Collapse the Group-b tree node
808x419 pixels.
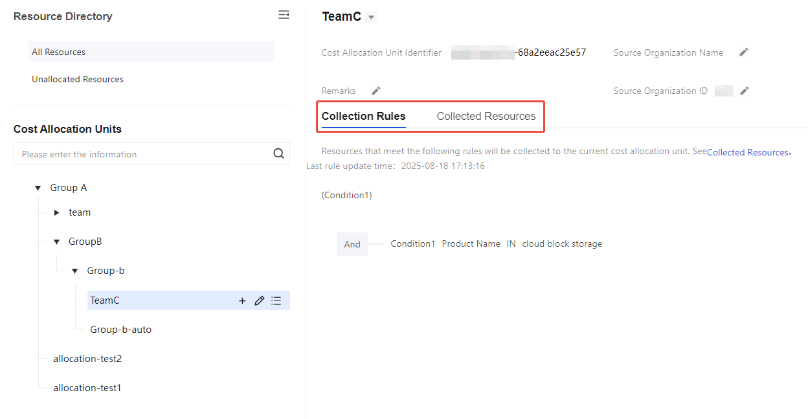click(74, 271)
